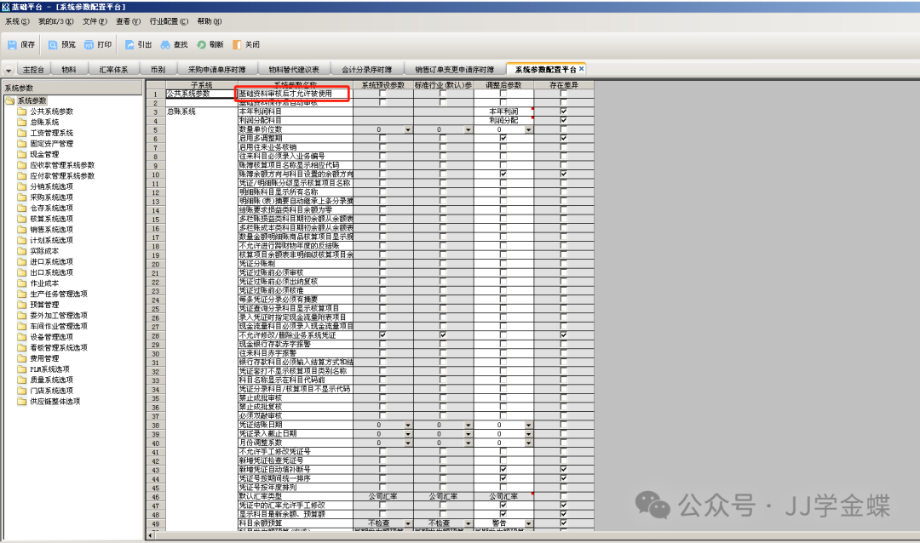Open 系统预设参数 dropdown for 凭证结账日期

(x=408, y=424)
